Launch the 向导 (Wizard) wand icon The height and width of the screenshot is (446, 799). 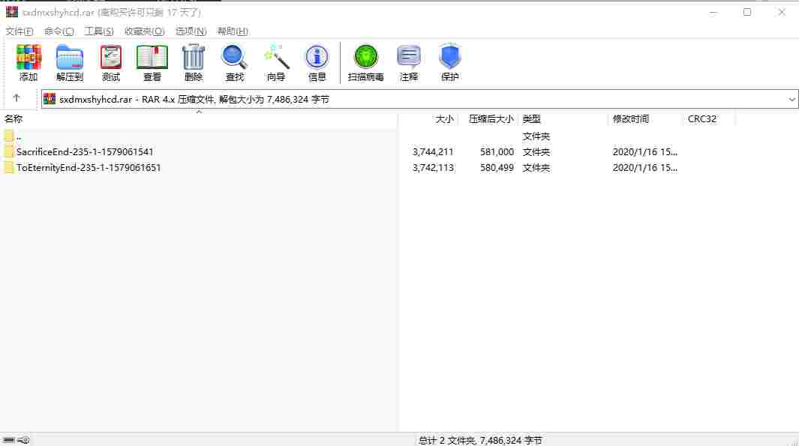click(275, 63)
